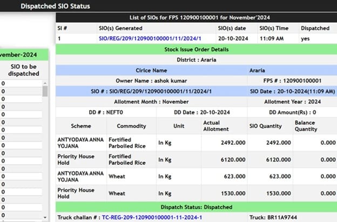This screenshot has width=337, height=222.
Task: Click 'Owner Name : ashok kumar' cell
Action: tap(151, 81)
